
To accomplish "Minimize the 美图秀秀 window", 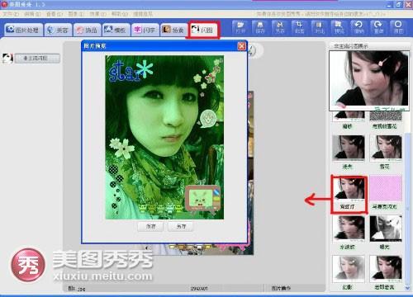I will coord(390,4).
